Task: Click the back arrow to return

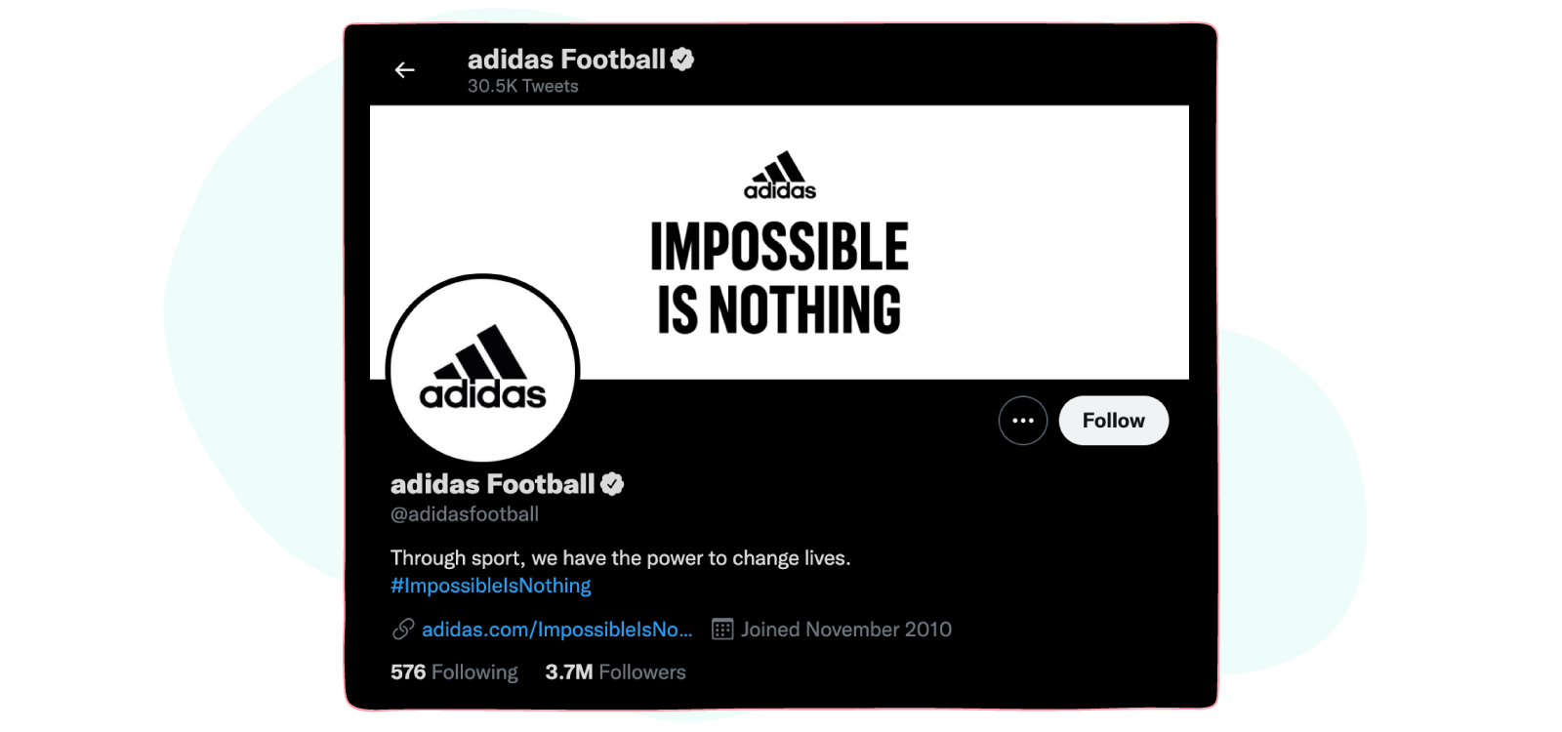Action: pyautogui.click(x=404, y=69)
